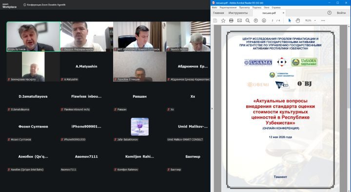Select the ART VERNISSAGE Шавкат Султанов video
The height and width of the screenshot is (192, 351).
click(140, 37)
